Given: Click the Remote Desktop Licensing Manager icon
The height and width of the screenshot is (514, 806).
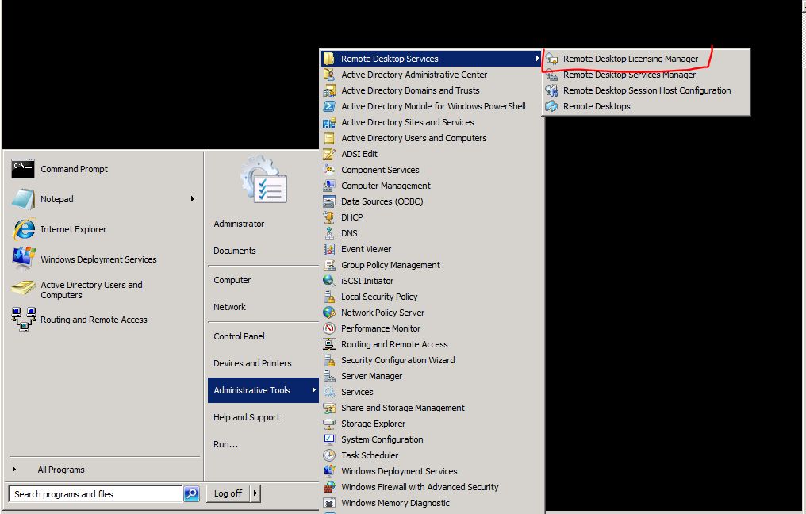Looking at the screenshot, I should coord(551,59).
